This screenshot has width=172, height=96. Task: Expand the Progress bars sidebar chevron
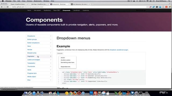pyautogui.click(x=51, y=73)
